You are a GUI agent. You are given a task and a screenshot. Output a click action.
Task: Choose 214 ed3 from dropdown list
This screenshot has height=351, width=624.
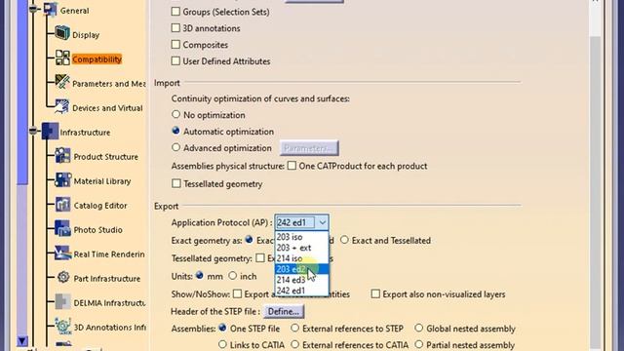point(301,280)
